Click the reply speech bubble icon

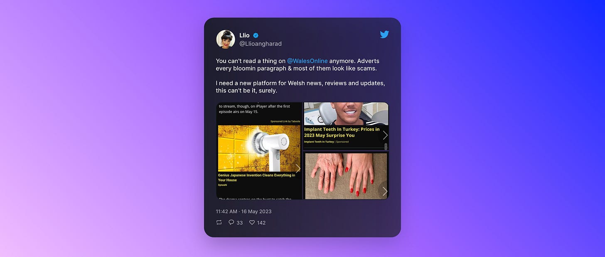231,223
